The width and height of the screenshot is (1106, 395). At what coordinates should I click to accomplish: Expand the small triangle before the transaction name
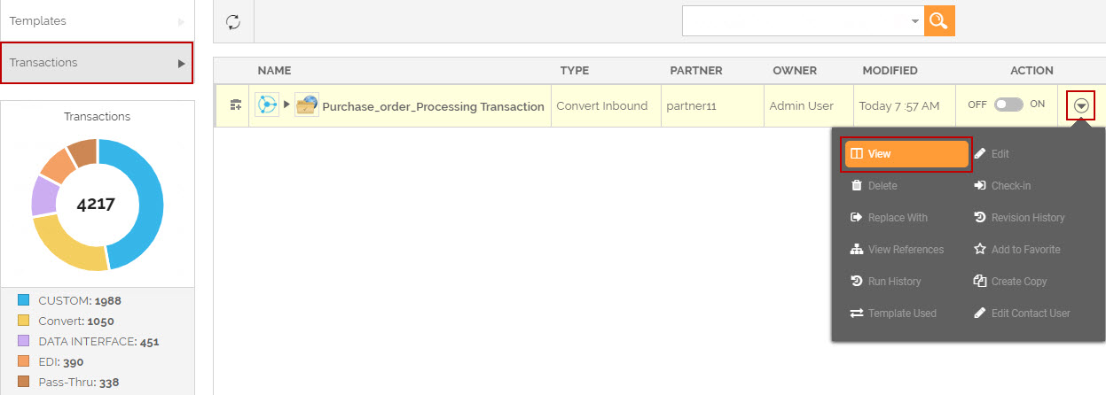tap(286, 105)
